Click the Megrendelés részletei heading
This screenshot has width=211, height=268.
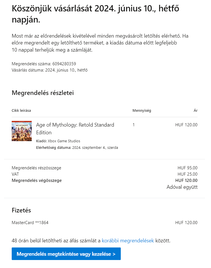tap(43, 93)
